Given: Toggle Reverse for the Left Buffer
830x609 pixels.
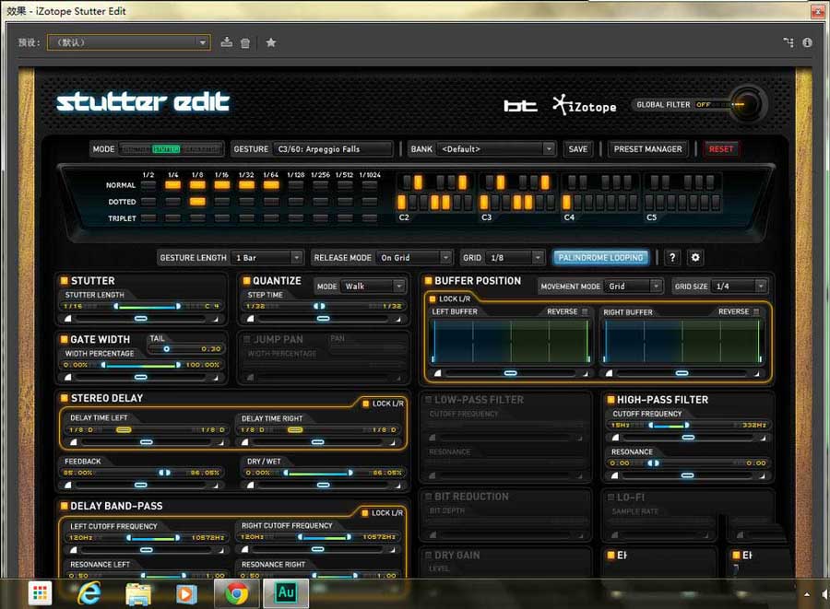Looking at the screenshot, I should (x=585, y=312).
